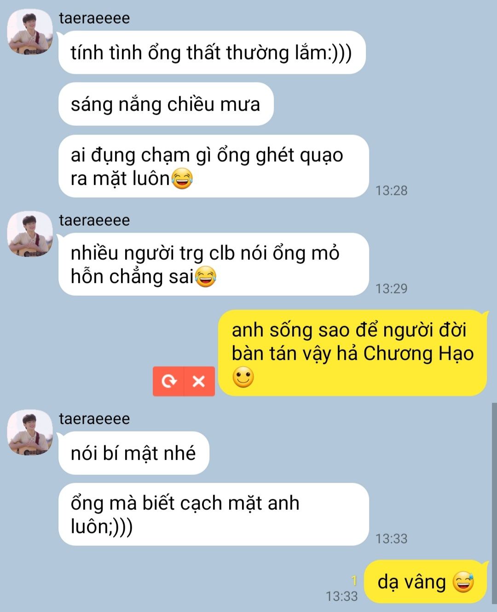Viewport: 497px width, 612px height.
Task: Select 'ổng mà biết cạch mặt anh' message
Action: (214, 514)
